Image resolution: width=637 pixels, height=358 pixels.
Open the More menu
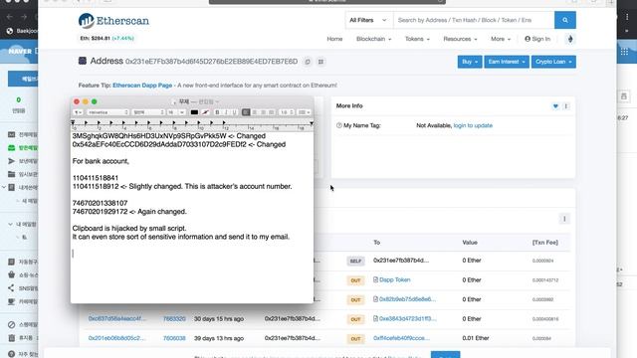click(x=500, y=39)
